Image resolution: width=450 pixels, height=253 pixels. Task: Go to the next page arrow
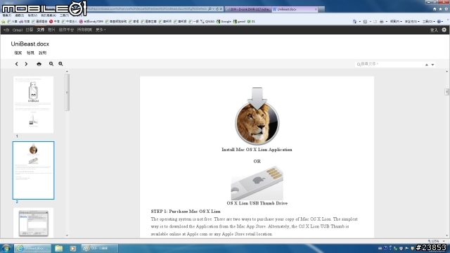pyautogui.click(x=26, y=64)
